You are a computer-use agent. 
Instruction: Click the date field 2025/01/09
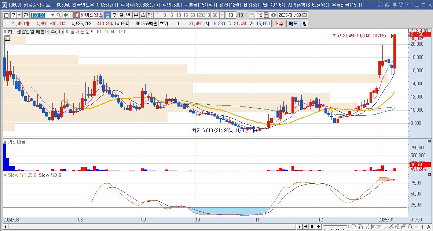point(290,15)
